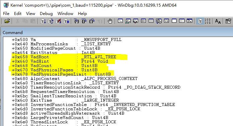Open the Watch window icon with glasses

click(x=128, y=21)
